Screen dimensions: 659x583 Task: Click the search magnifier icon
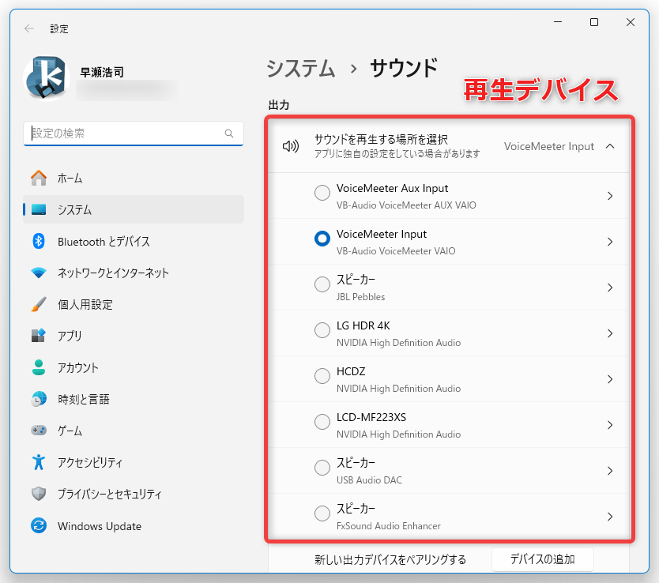(229, 134)
